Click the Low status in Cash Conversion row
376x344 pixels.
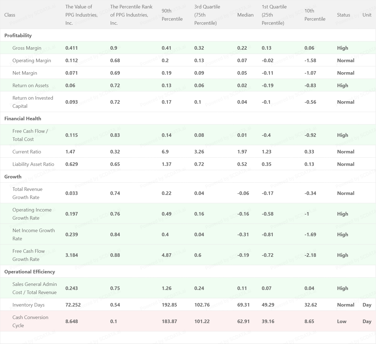[341, 321]
